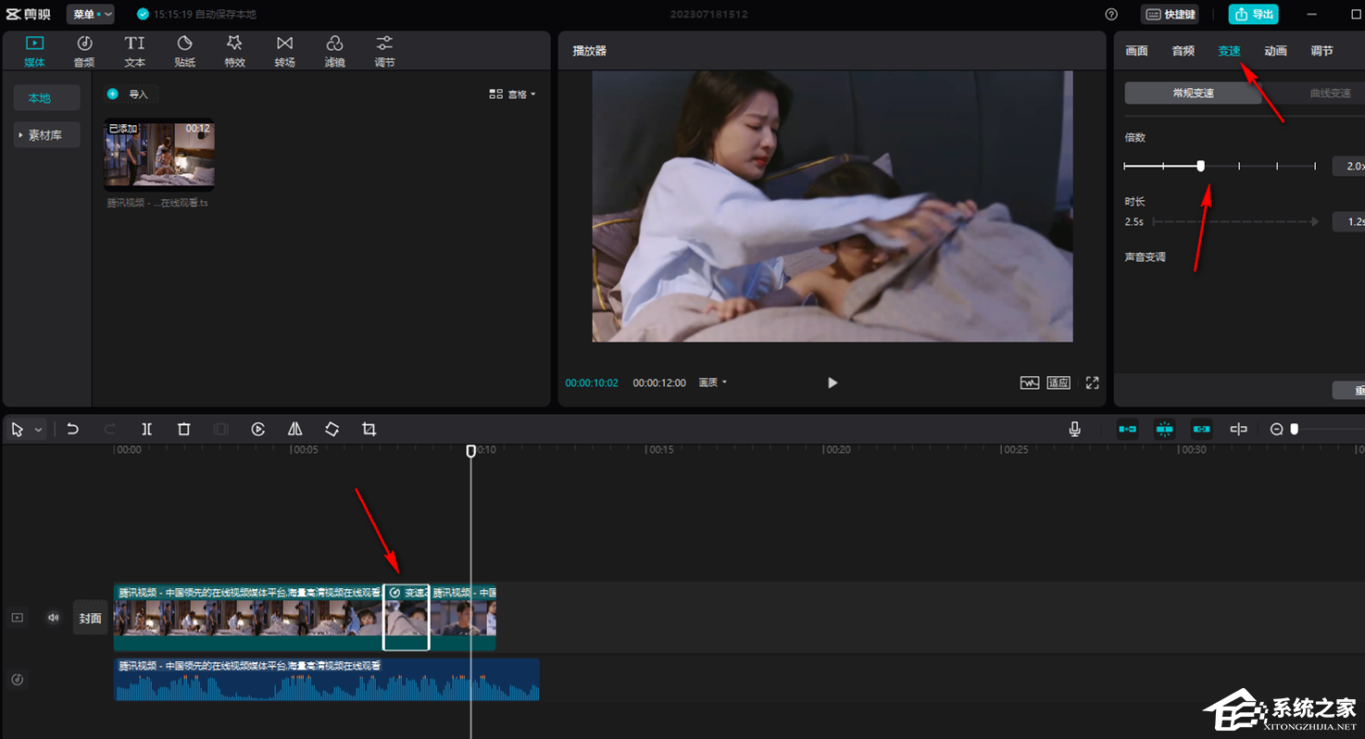Click the 倍数 speed slider handle
Screen dimensions: 1365x739
point(1201,166)
